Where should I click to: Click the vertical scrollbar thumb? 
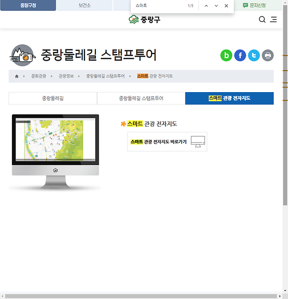point(285,105)
